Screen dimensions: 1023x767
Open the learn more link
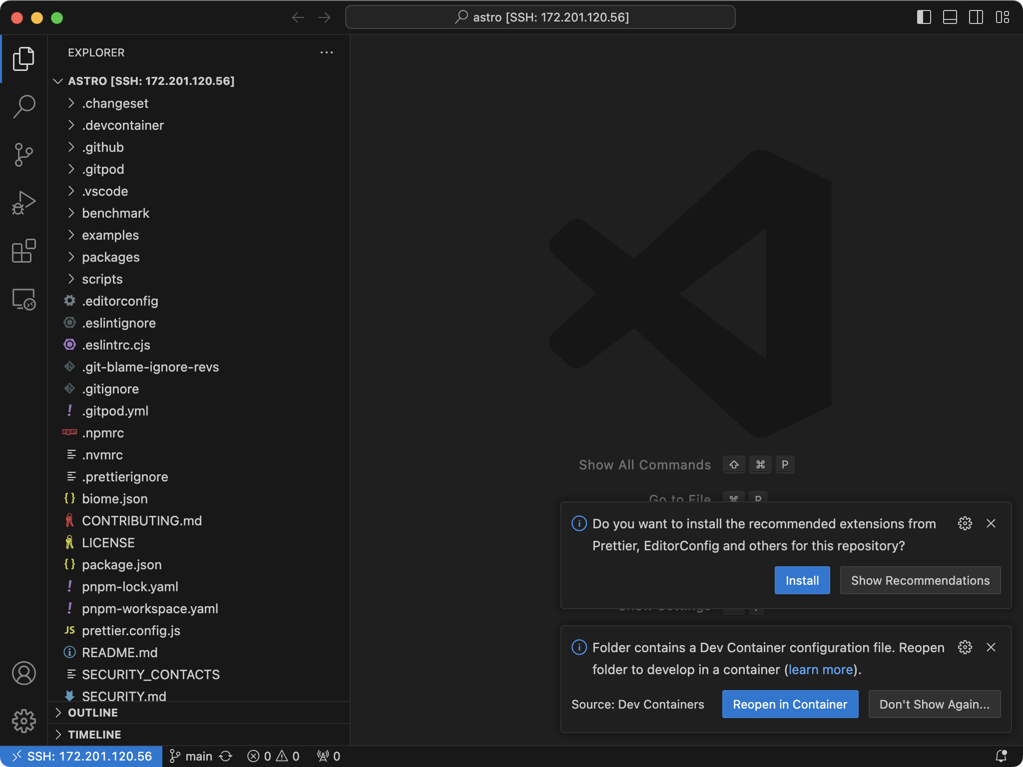[821, 670]
